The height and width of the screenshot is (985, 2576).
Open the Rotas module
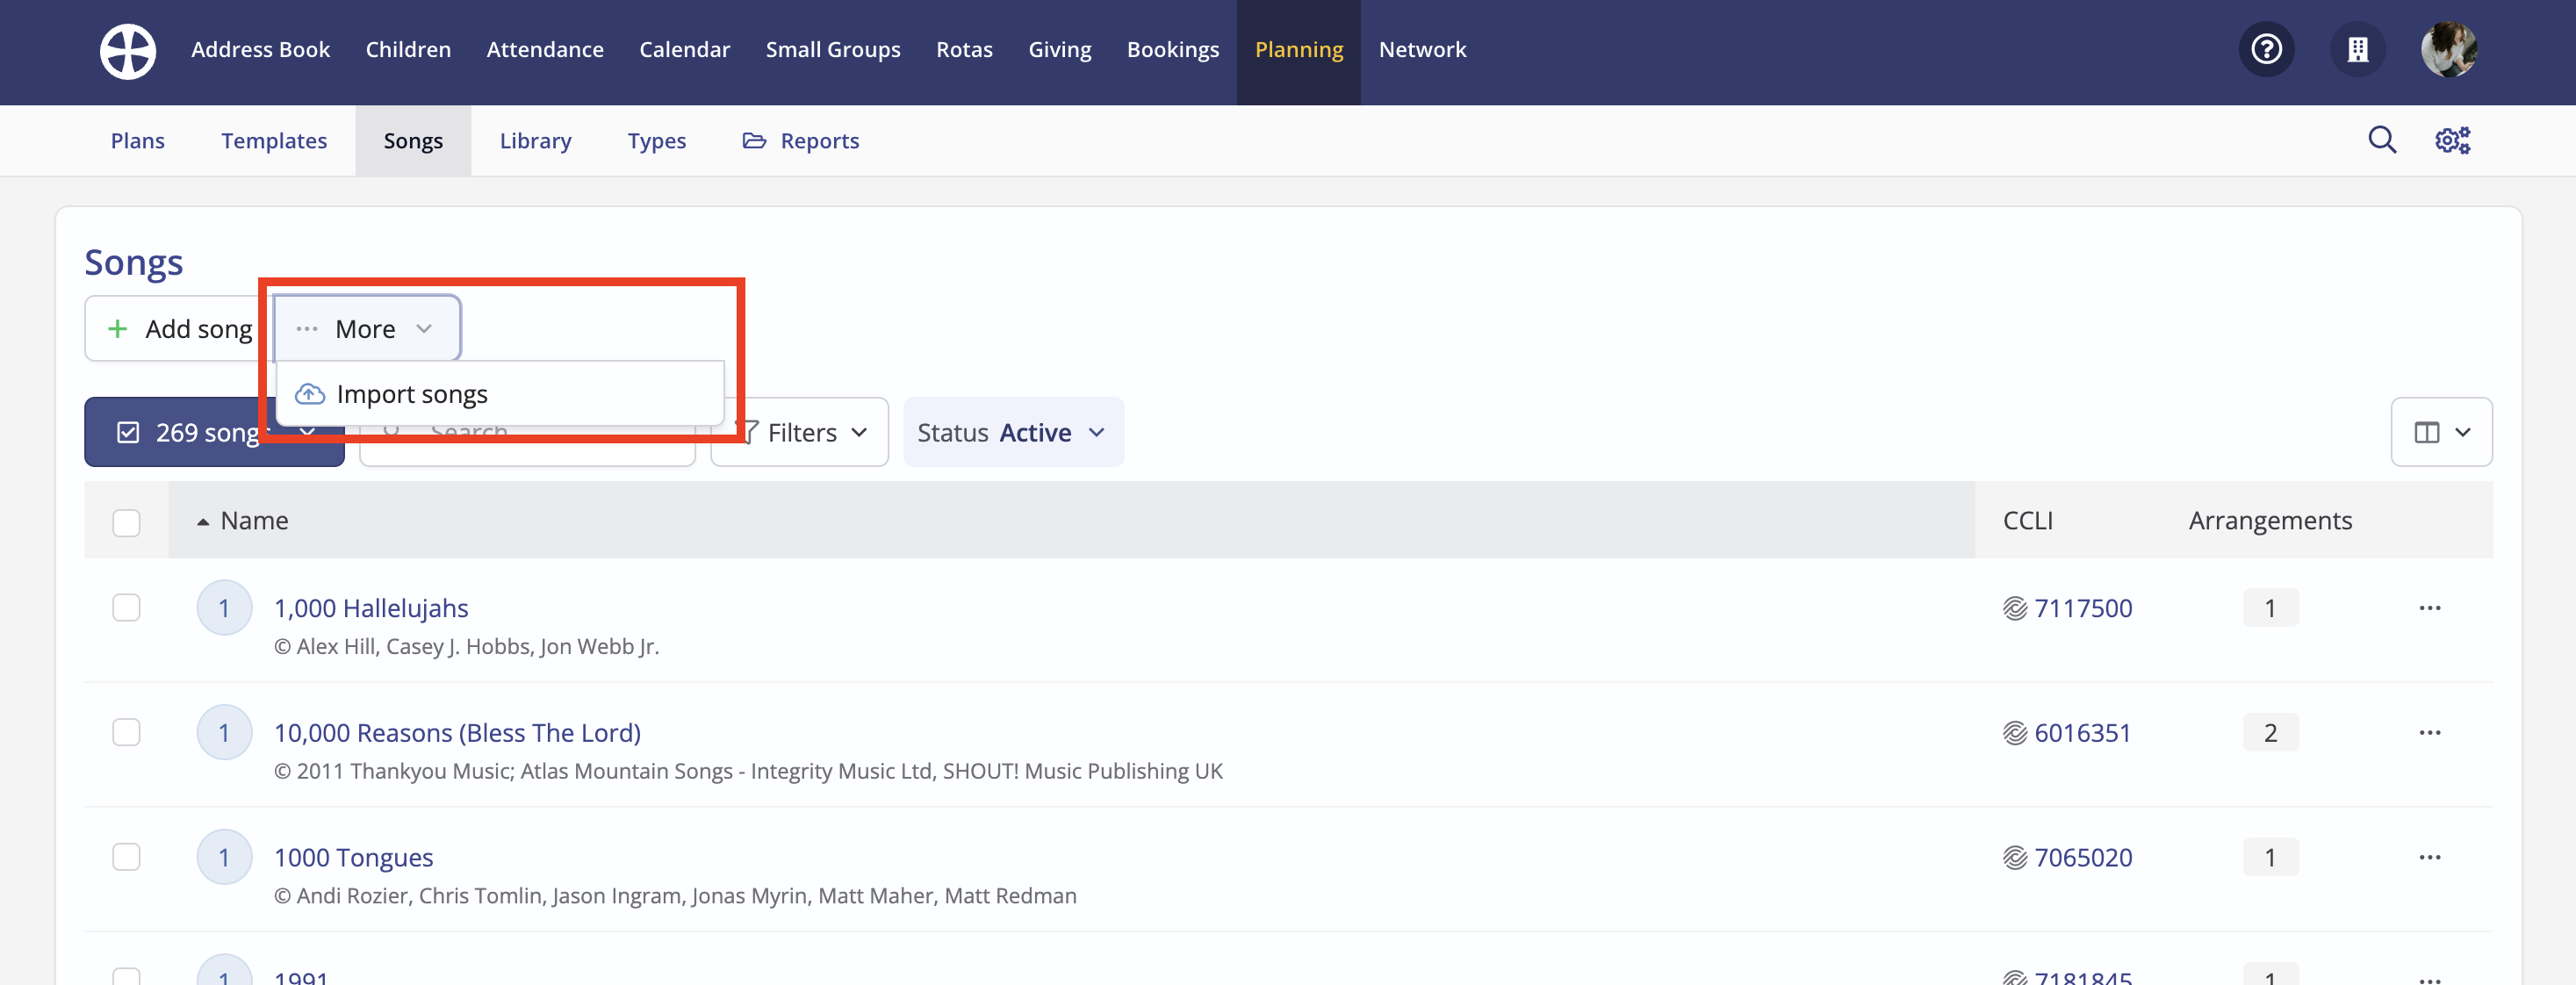click(964, 50)
